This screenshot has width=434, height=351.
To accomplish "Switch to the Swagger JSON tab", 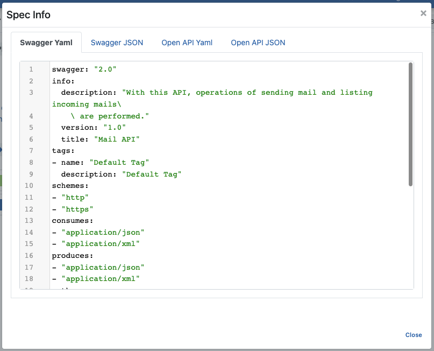I will coord(117,43).
